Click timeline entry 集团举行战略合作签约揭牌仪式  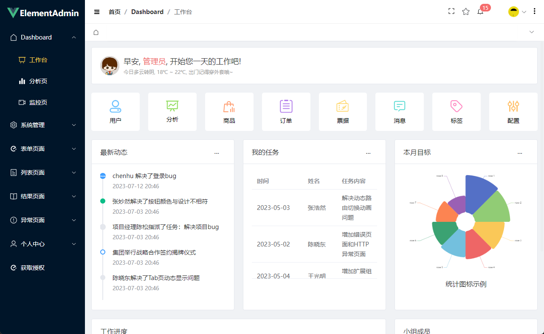click(154, 252)
